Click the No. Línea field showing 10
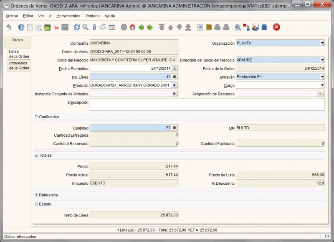Viewport: 334px width, 242px height. click(130, 77)
